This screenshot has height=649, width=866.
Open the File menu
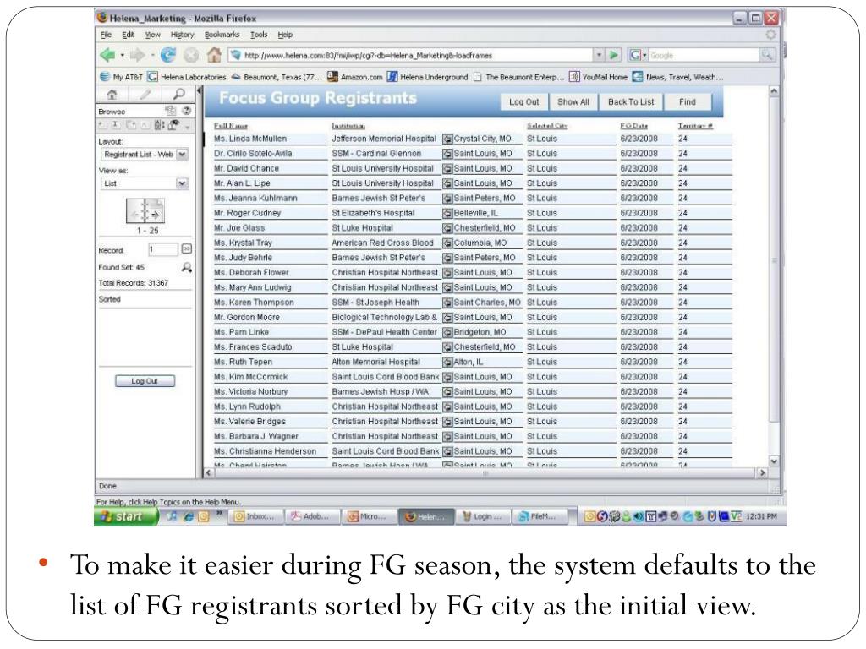tap(106, 35)
